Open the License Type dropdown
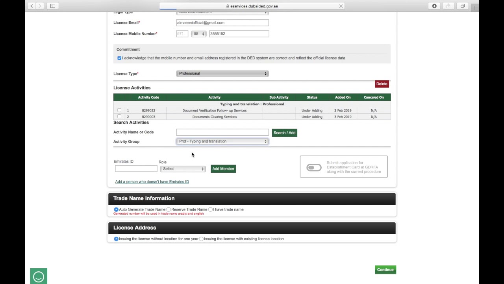Viewport: 504px width, 284px height. tap(222, 73)
